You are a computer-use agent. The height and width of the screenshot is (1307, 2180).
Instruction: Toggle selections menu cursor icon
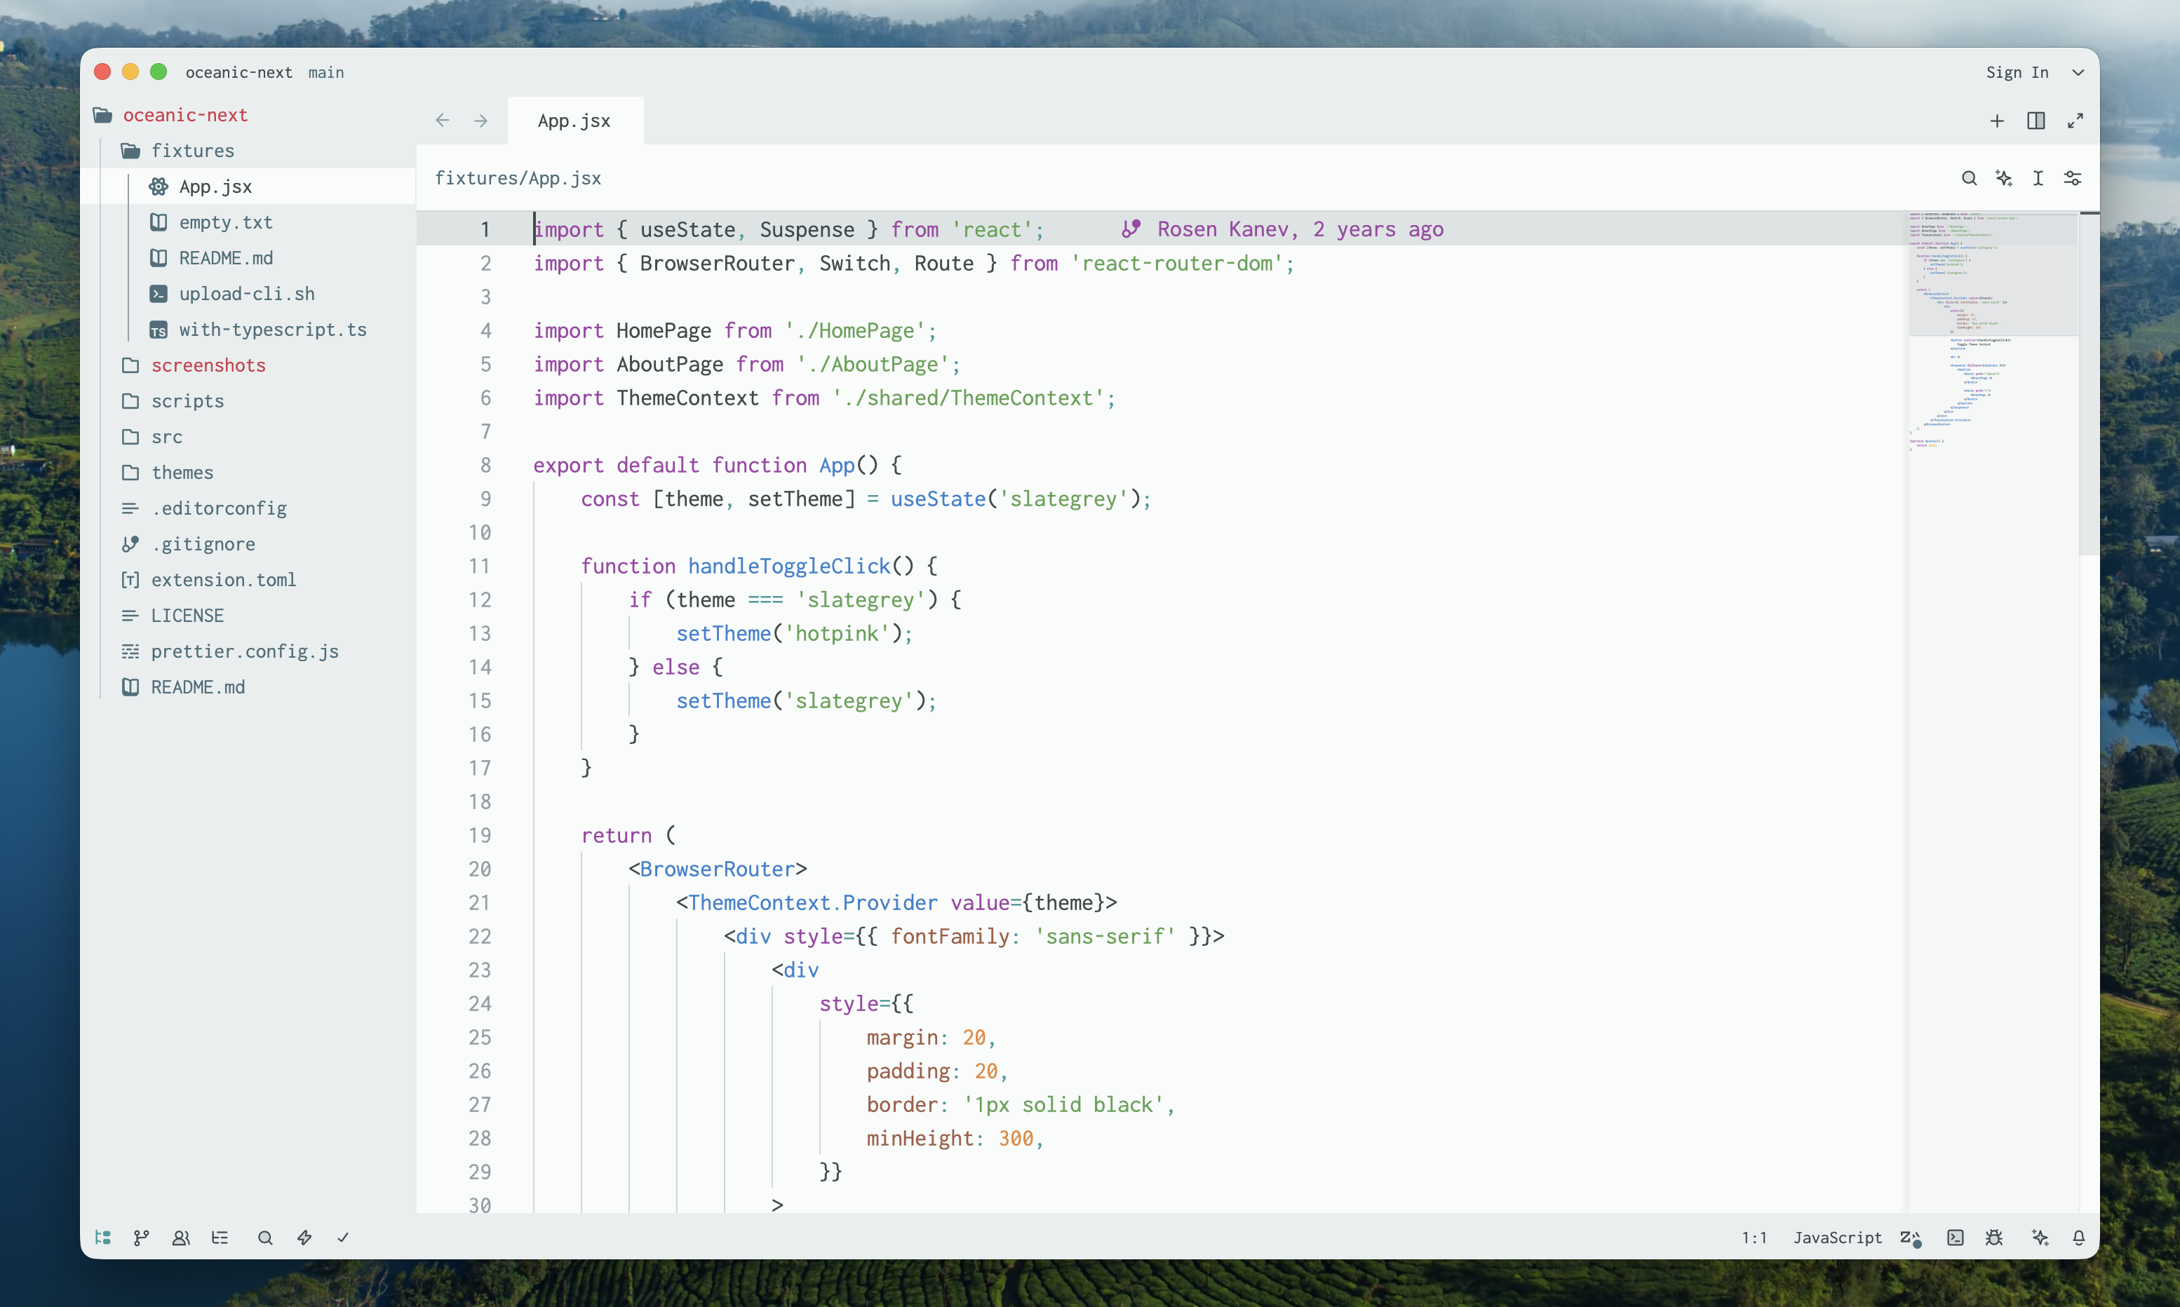(2038, 178)
